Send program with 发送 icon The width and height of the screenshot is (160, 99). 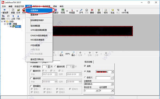(x=113, y=11)
